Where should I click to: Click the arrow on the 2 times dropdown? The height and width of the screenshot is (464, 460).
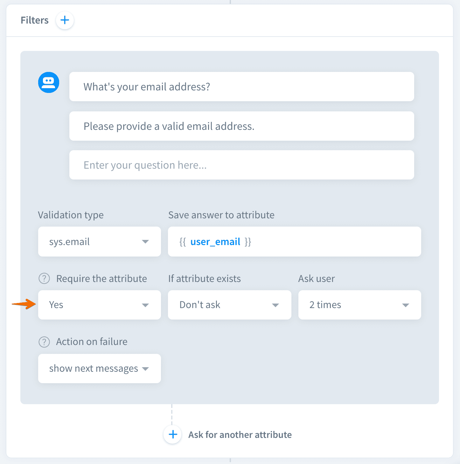pyautogui.click(x=406, y=305)
